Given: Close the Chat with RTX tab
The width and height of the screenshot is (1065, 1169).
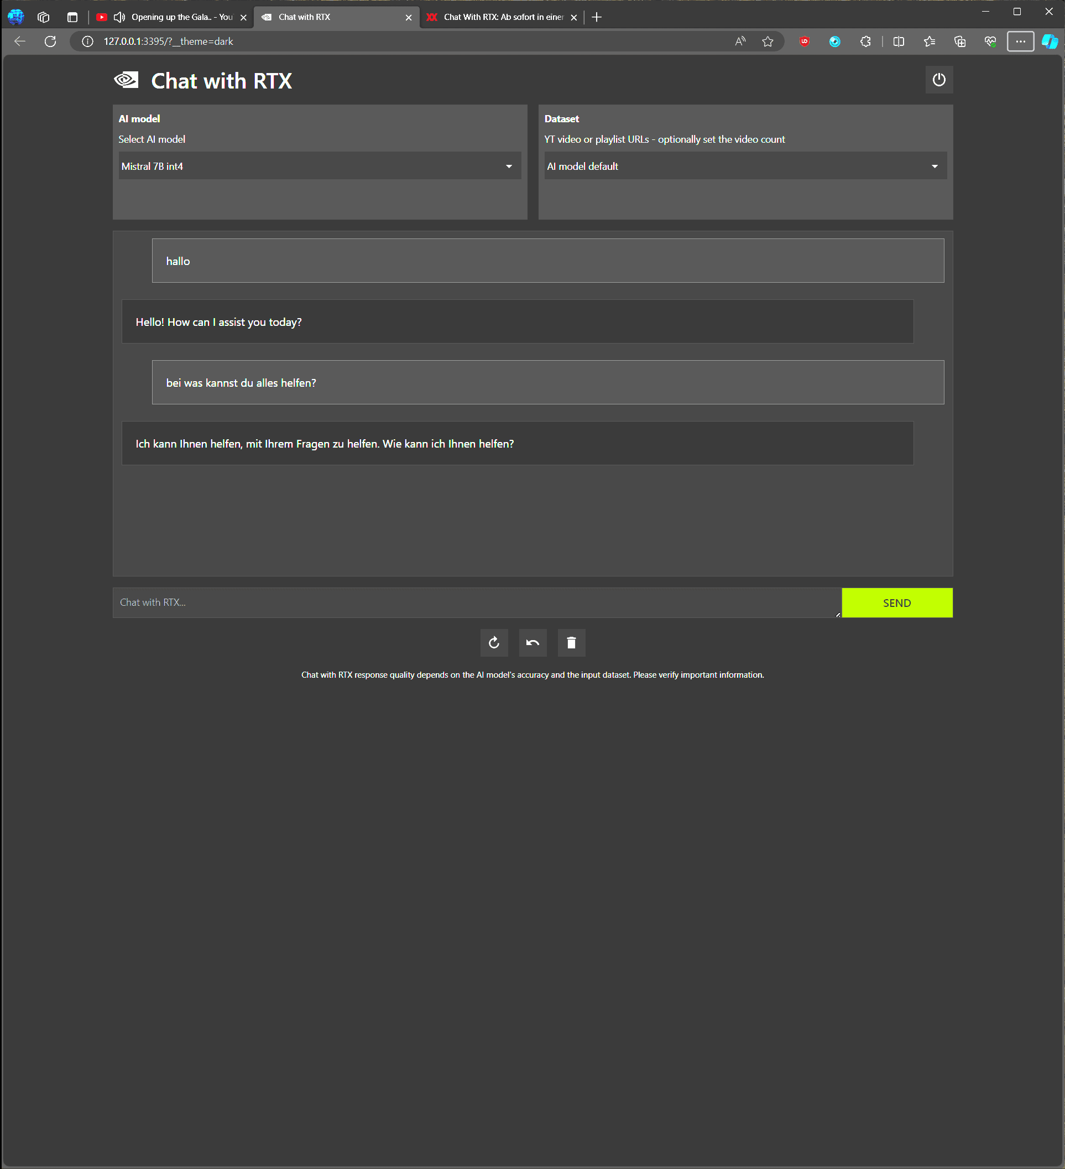Looking at the screenshot, I should click(x=409, y=17).
